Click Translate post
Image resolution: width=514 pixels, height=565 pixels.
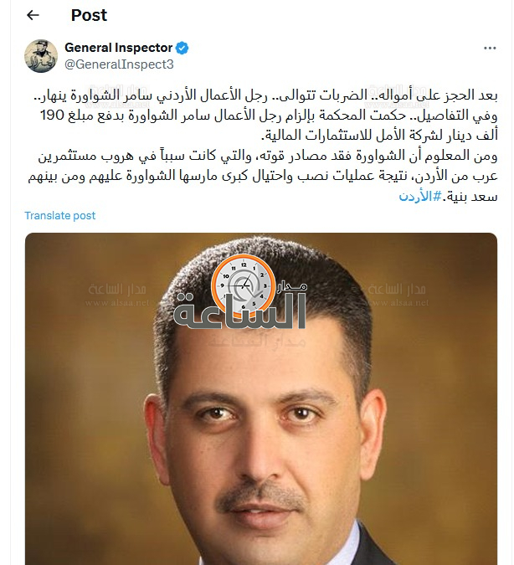click(x=59, y=215)
